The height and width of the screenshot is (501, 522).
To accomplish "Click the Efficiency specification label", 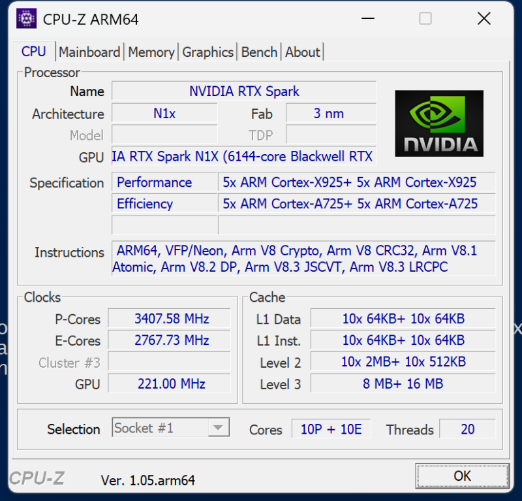I will click(164, 203).
